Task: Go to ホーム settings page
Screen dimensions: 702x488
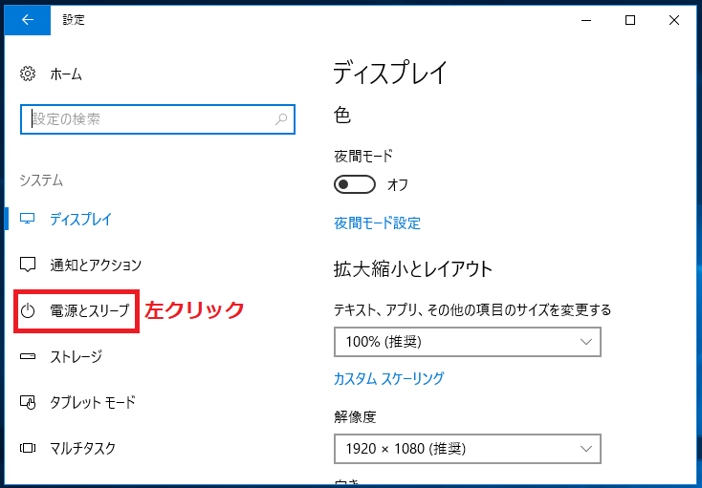Action: tap(66, 74)
